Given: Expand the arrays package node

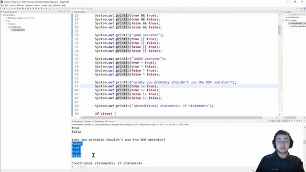Looking at the screenshot, I should [x=7, y=24].
